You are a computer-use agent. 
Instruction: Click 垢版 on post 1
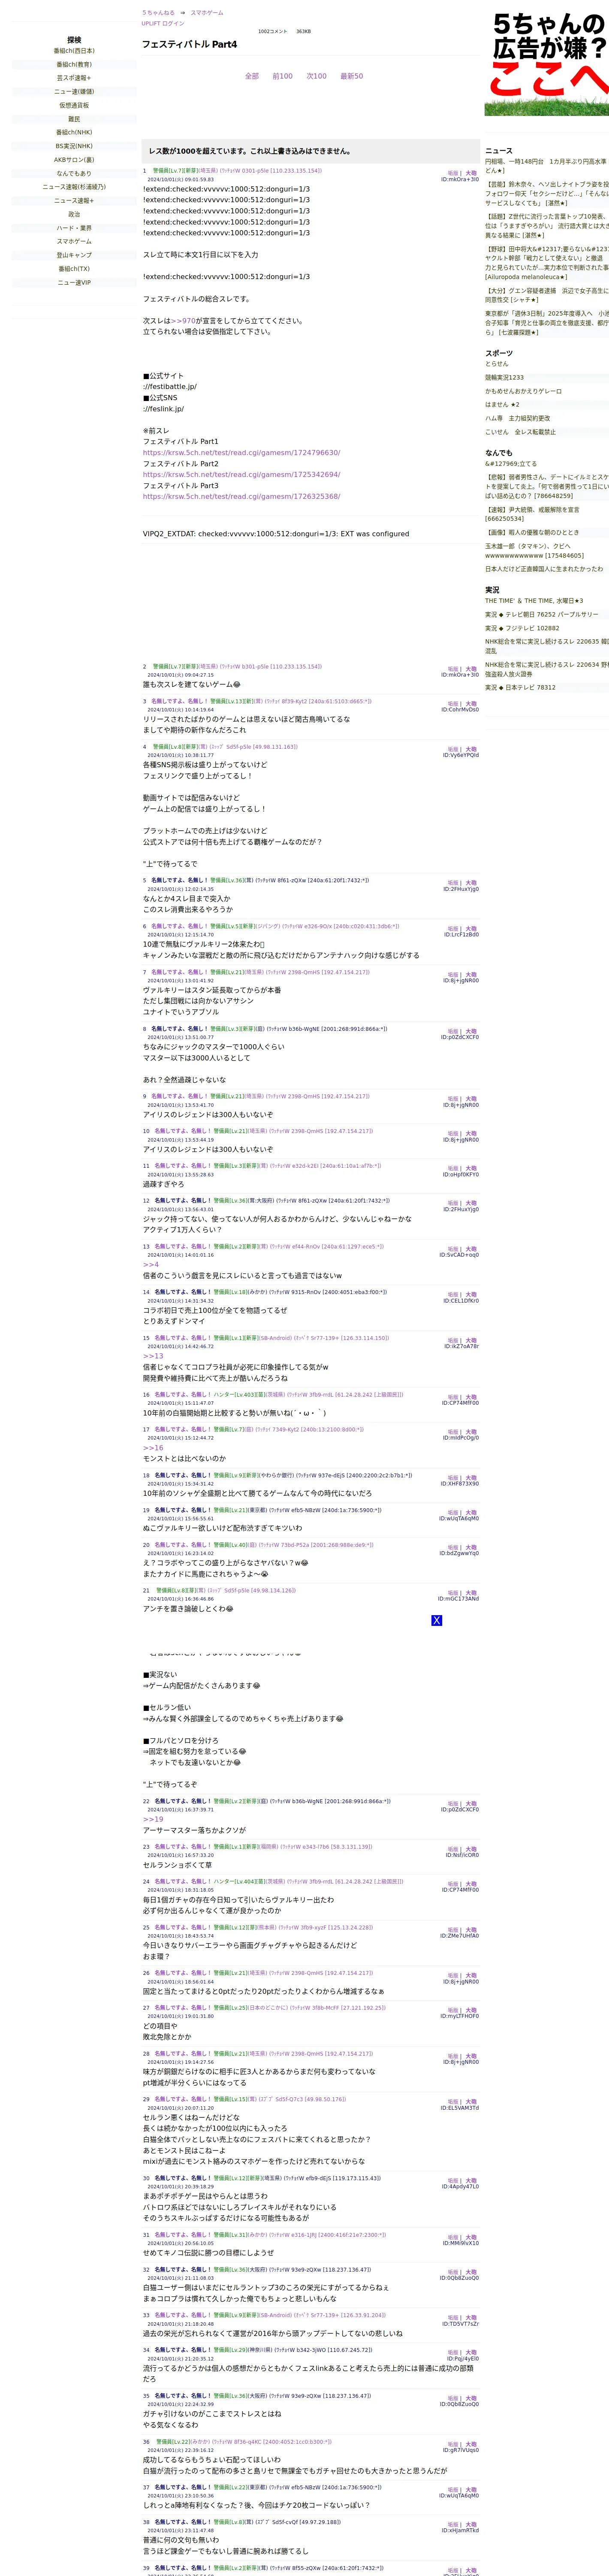click(x=453, y=173)
